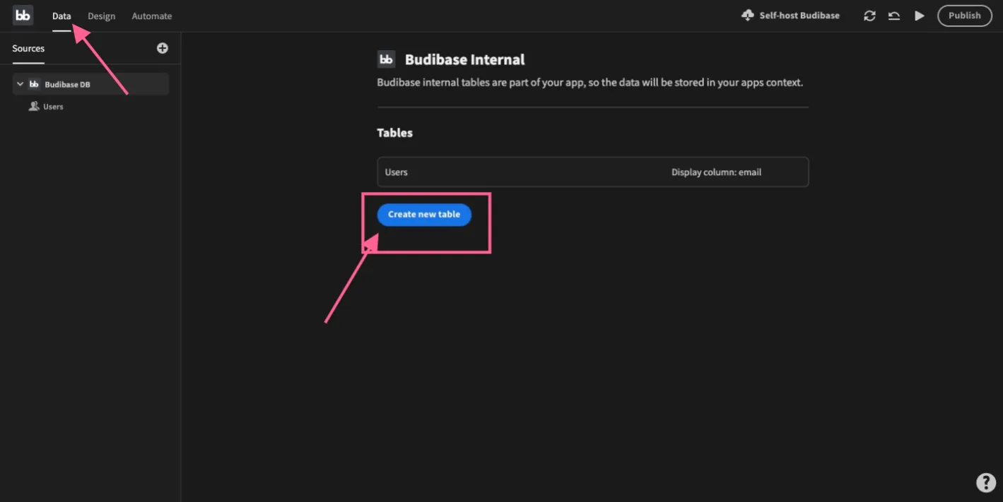Viewport: 1003px width, 502px height.
Task: Click the refresh sync icon in top bar
Action: pos(870,16)
